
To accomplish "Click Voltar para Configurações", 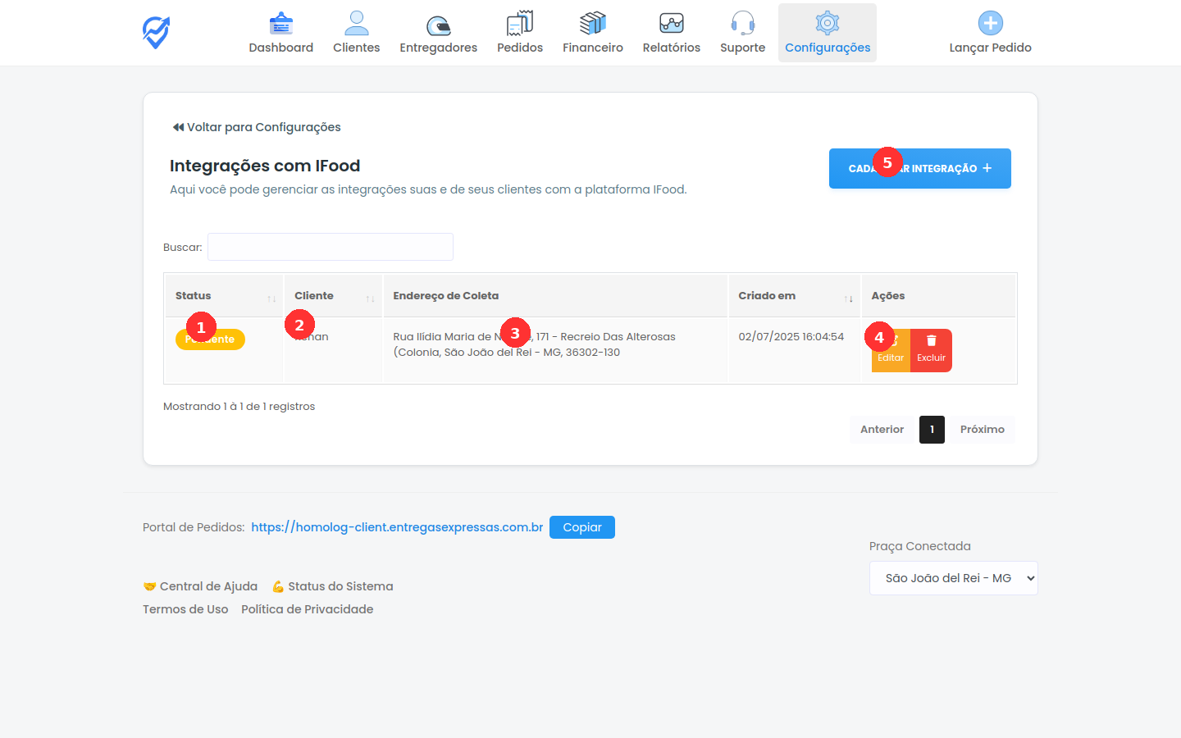I will point(255,127).
